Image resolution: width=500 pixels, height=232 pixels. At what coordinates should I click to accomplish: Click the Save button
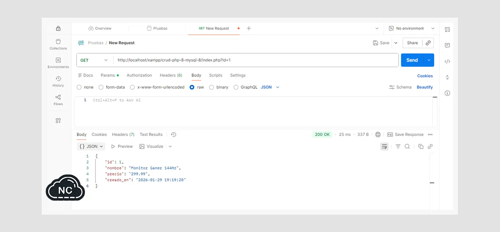[x=381, y=43]
